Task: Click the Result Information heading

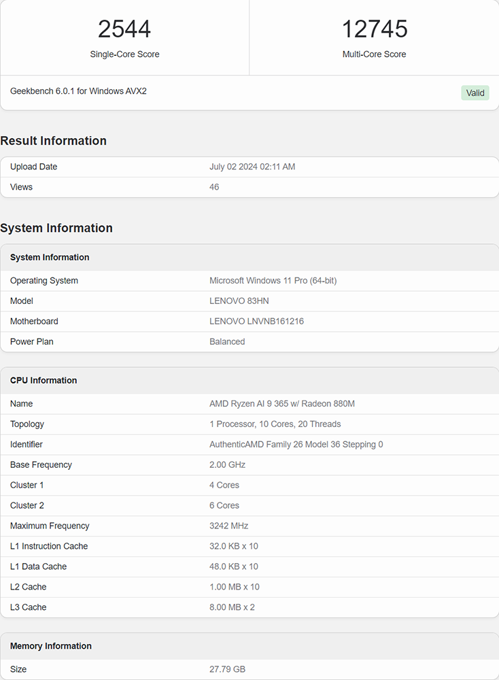Action: coord(53,141)
